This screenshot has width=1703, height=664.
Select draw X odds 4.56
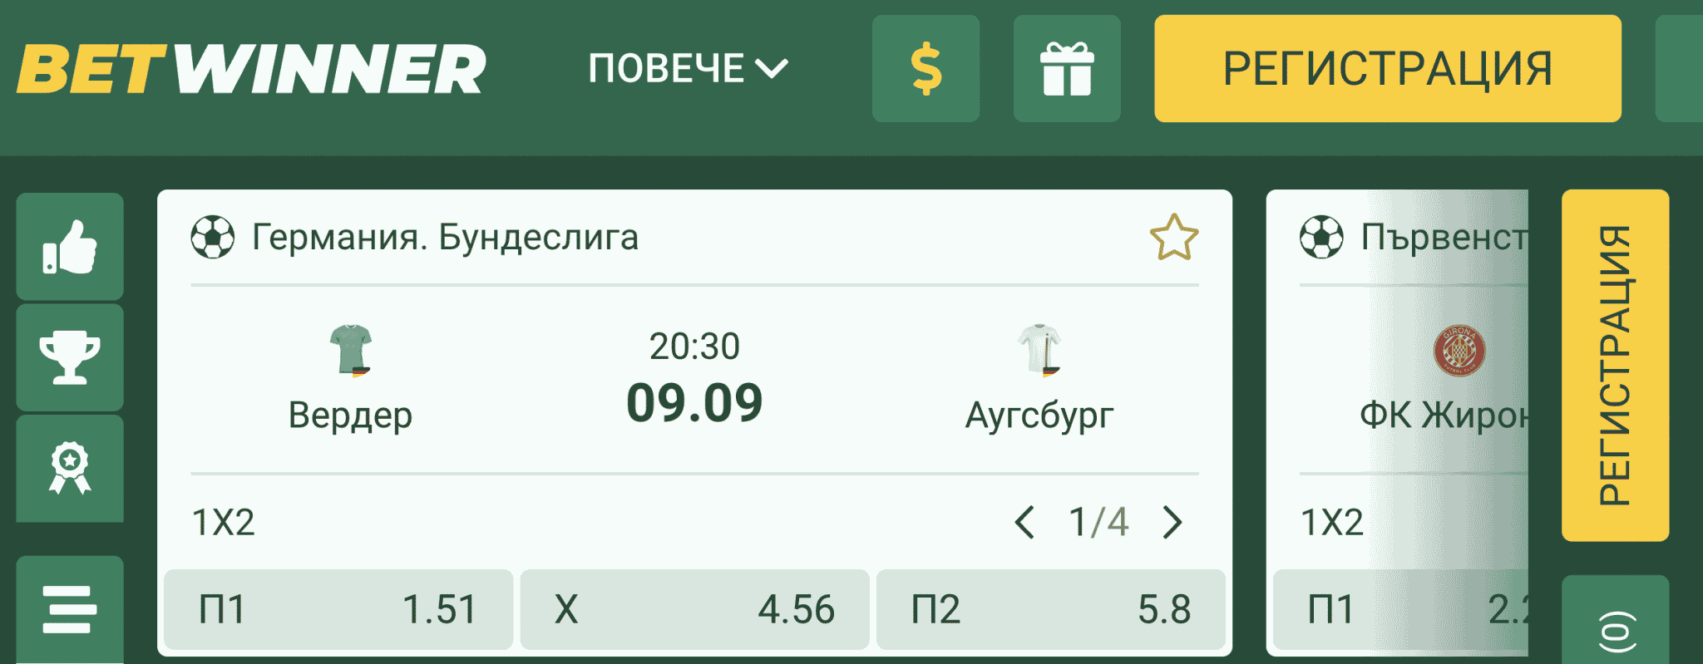tap(694, 609)
